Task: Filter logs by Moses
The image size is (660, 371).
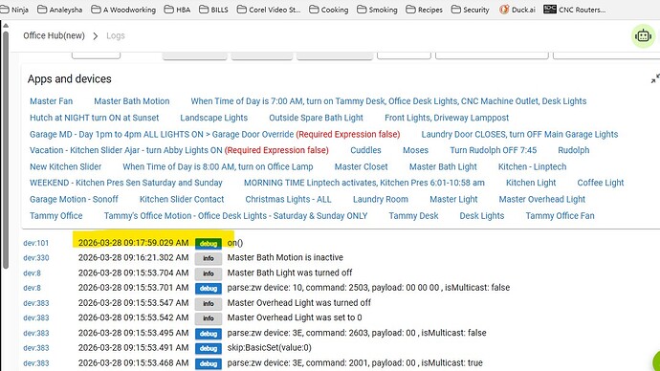Action: pos(415,150)
